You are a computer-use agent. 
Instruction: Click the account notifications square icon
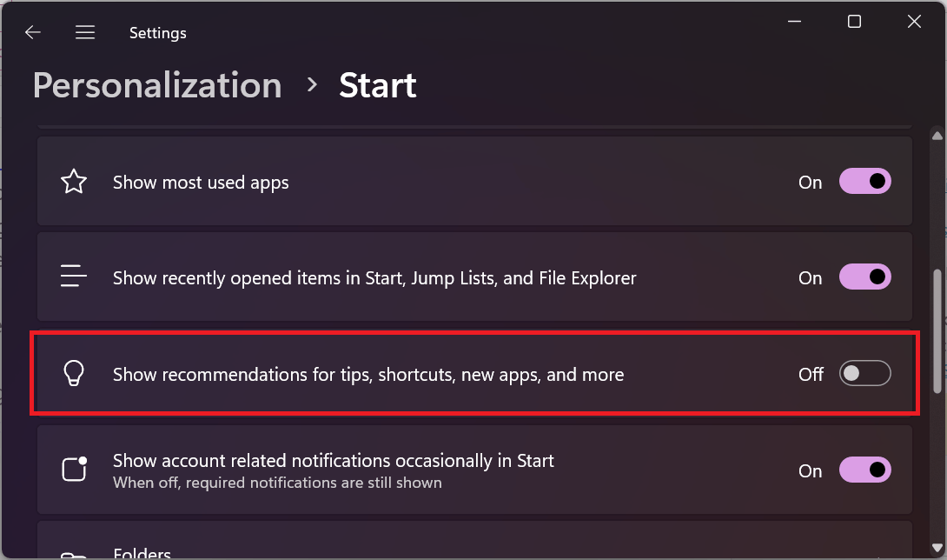tap(74, 470)
